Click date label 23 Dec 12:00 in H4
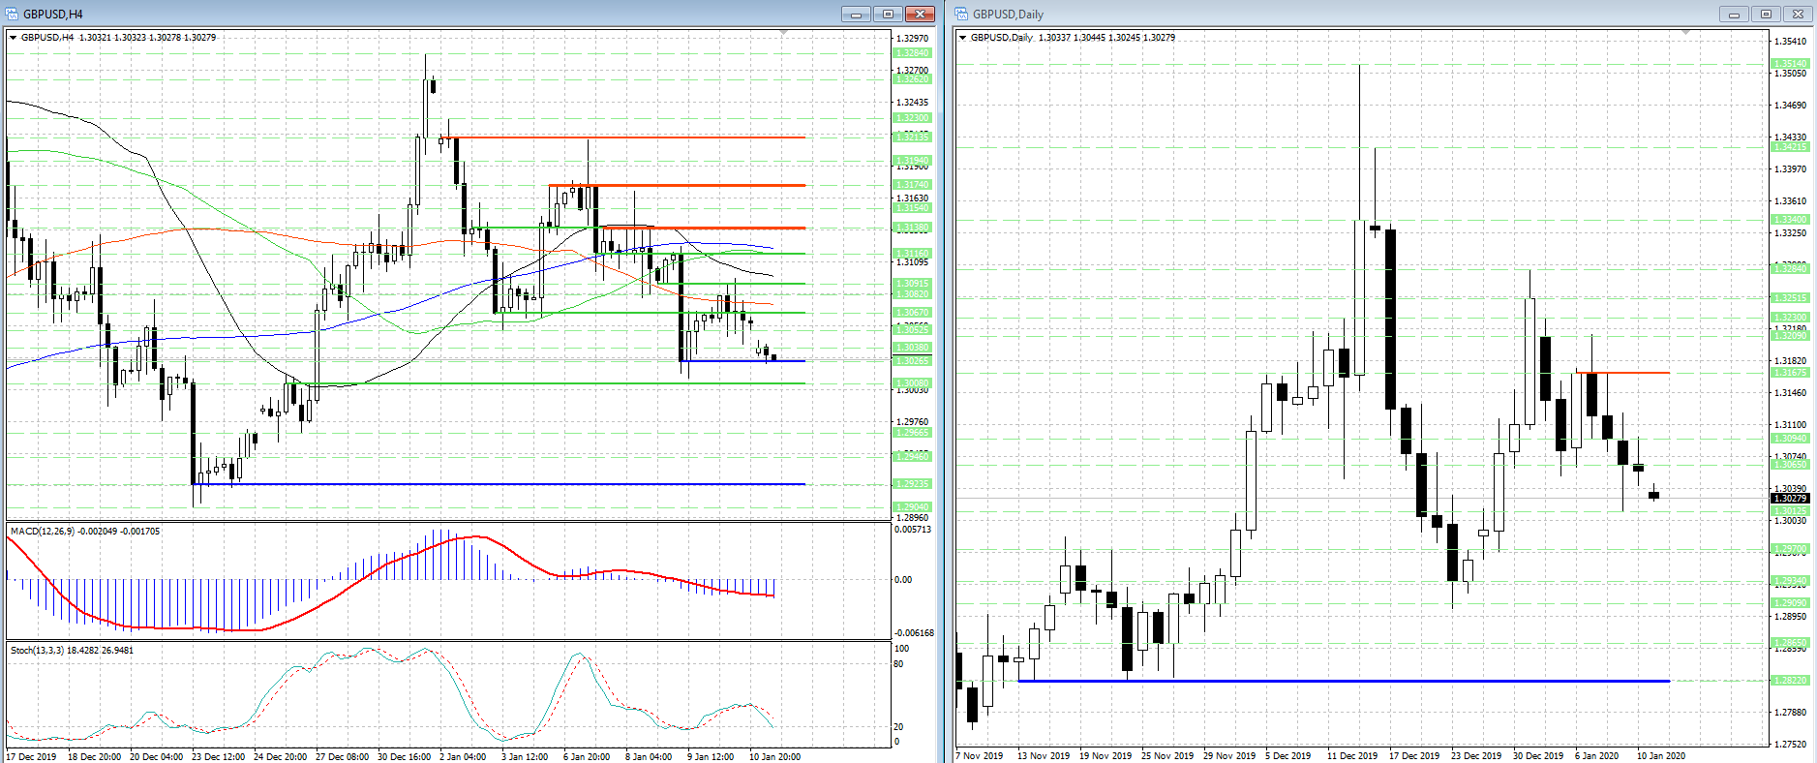The height and width of the screenshot is (763, 1817). (218, 756)
